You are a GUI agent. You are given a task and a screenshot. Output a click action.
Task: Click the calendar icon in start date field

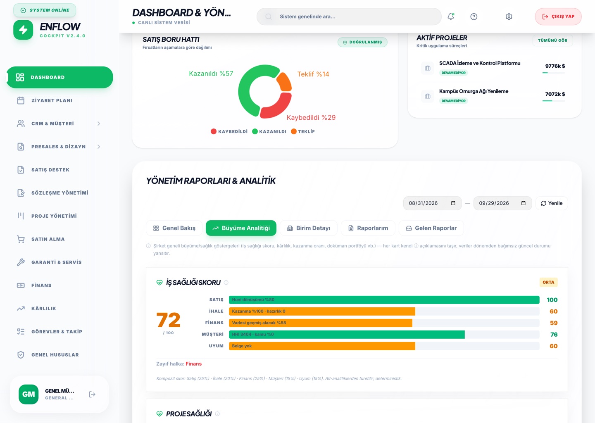pyautogui.click(x=453, y=203)
